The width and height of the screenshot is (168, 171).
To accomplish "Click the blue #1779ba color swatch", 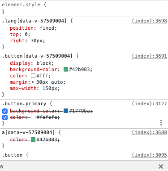I will tap(66, 111).
